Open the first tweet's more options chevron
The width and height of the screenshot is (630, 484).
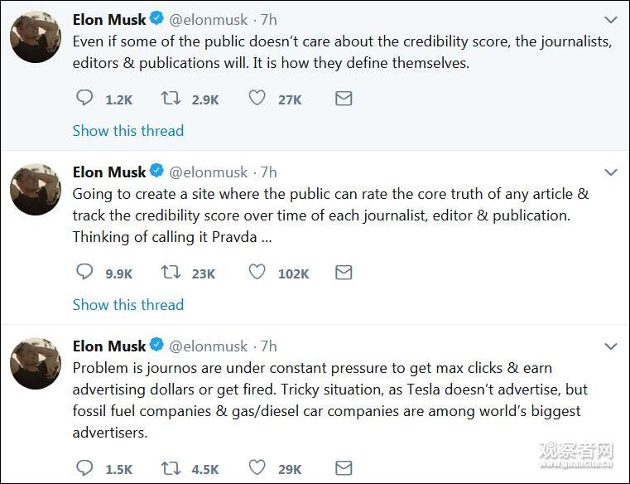point(611,19)
